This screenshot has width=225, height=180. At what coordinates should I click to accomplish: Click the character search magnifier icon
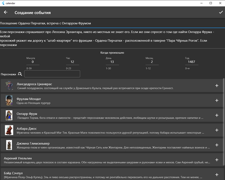pyautogui.click(x=20, y=74)
